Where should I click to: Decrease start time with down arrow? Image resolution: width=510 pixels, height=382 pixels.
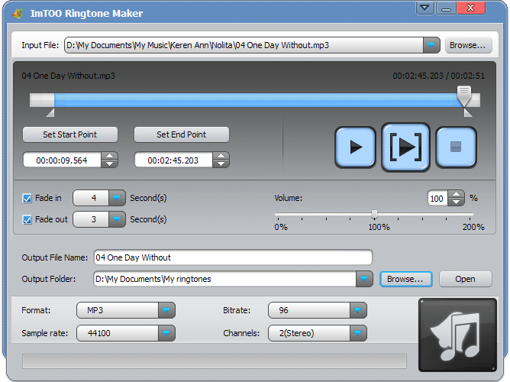coord(110,163)
